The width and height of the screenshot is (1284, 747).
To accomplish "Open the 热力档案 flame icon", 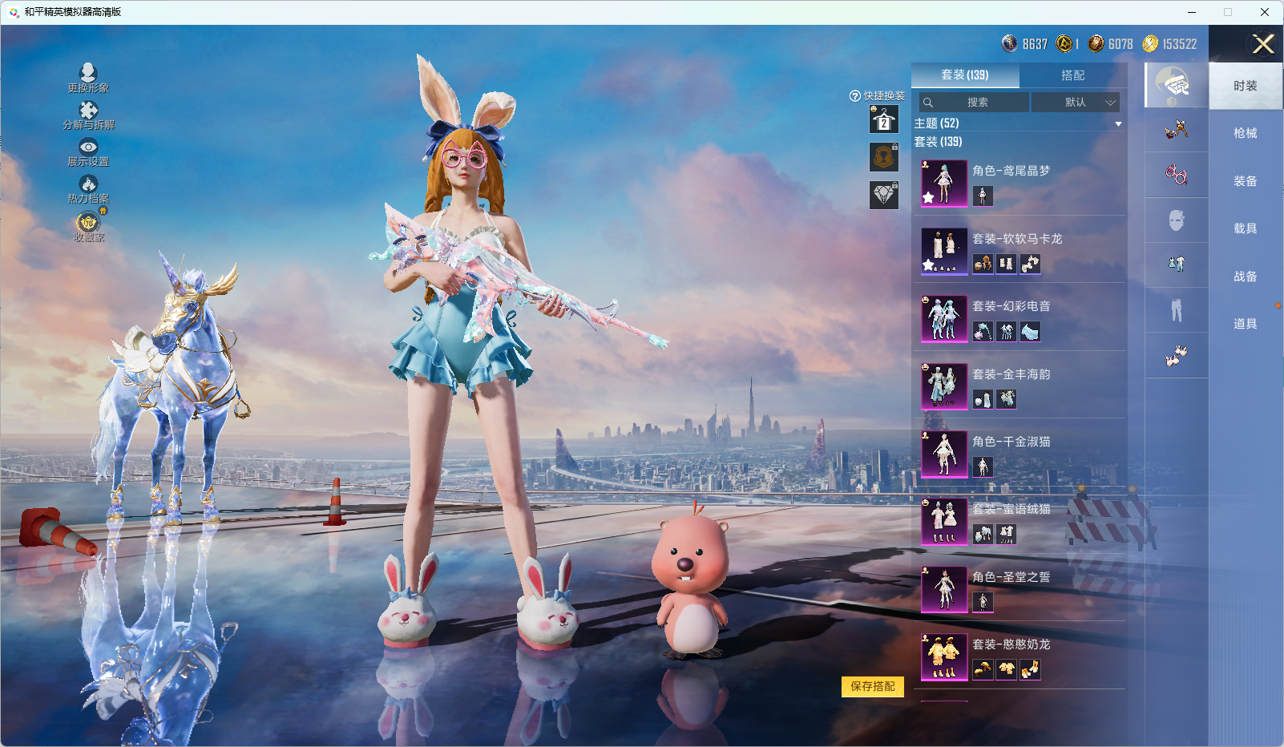I will 88,184.
